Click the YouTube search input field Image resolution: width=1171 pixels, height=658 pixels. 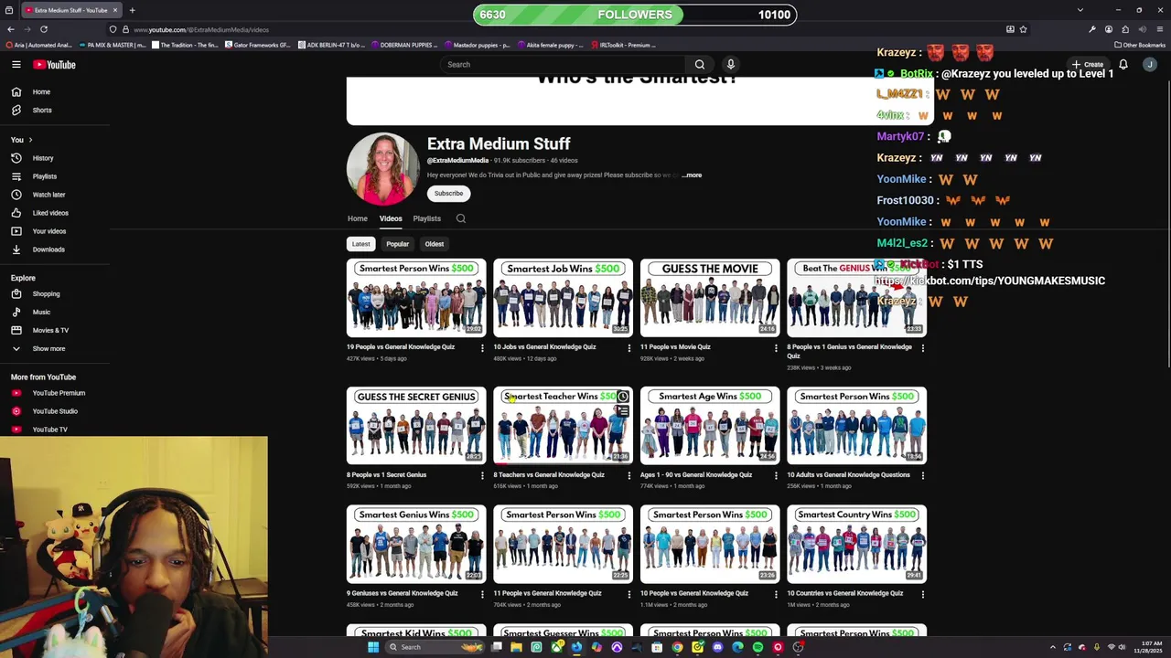coord(563,64)
